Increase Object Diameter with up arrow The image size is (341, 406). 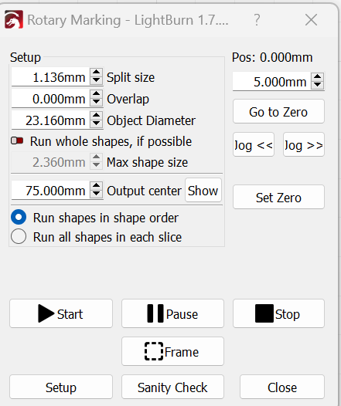[x=96, y=116]
